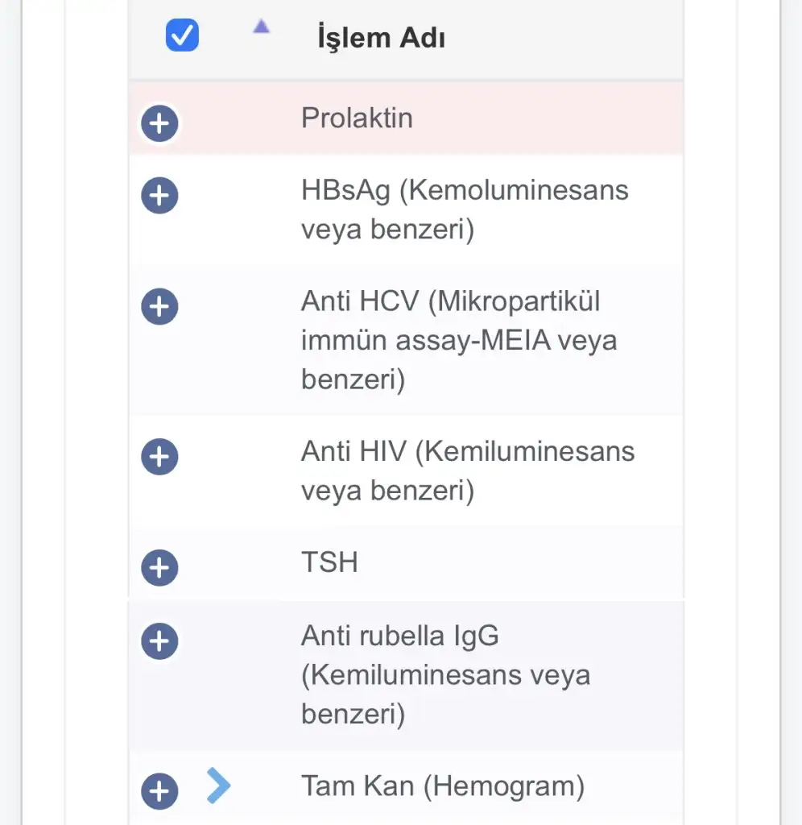This screenshot has height=825, width=802.
Task: Uncheck the select-all checkbox in header
Action: 182,35
